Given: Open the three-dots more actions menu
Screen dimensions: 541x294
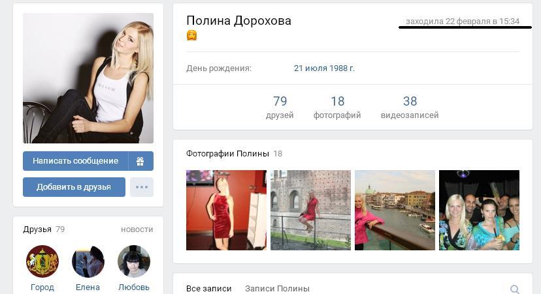Looking at the screenshot, I should pyautogui.click(x=142, y=187).
